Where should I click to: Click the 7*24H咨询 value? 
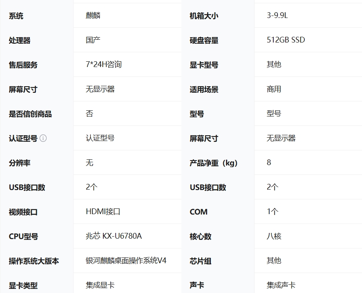click(104, 65)
